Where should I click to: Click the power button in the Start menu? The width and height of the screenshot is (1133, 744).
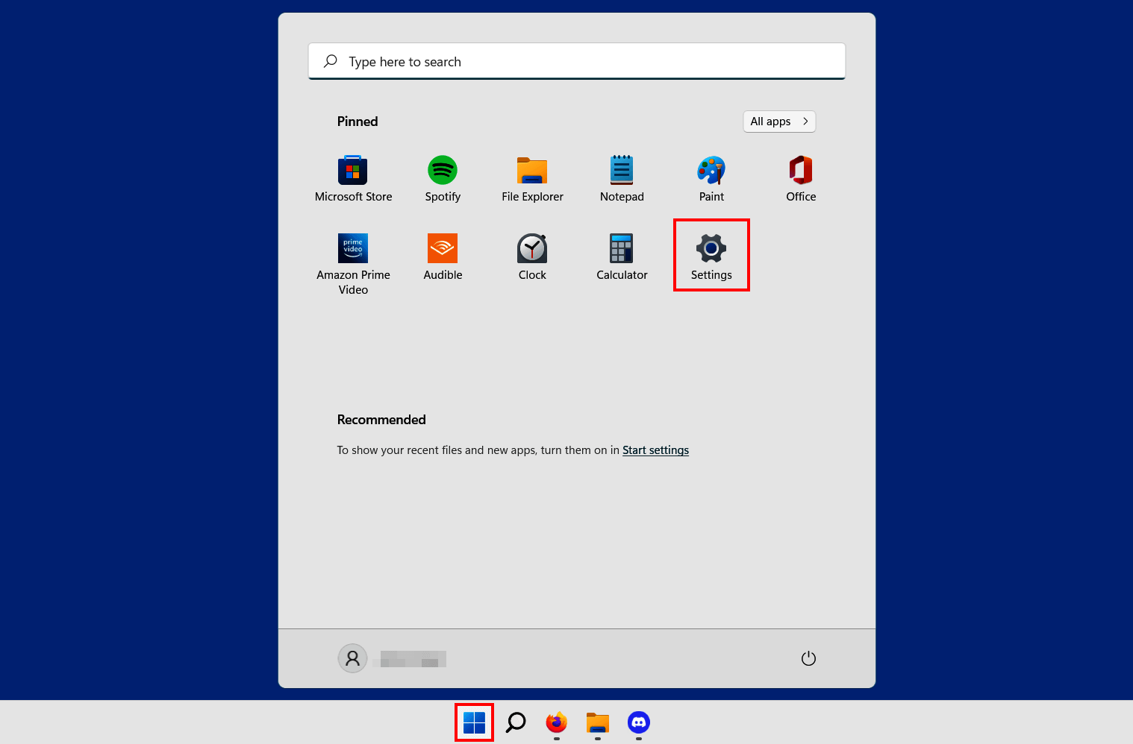click(x=808, y=658)
